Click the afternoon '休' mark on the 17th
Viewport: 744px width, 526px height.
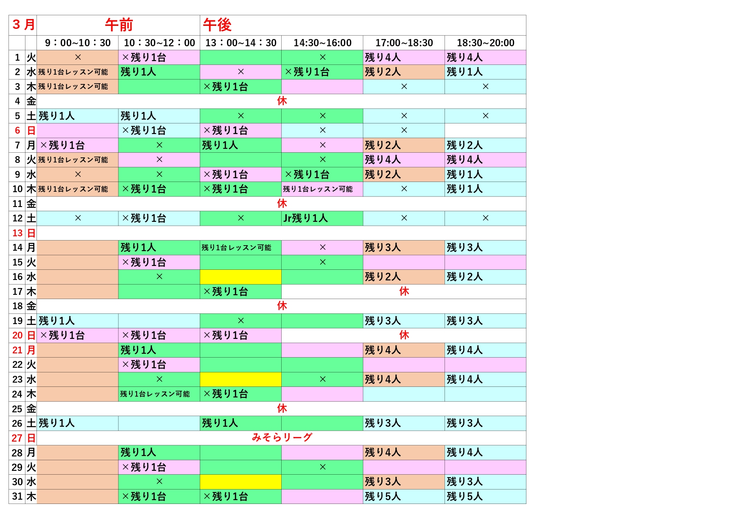[x=404, y=291]
